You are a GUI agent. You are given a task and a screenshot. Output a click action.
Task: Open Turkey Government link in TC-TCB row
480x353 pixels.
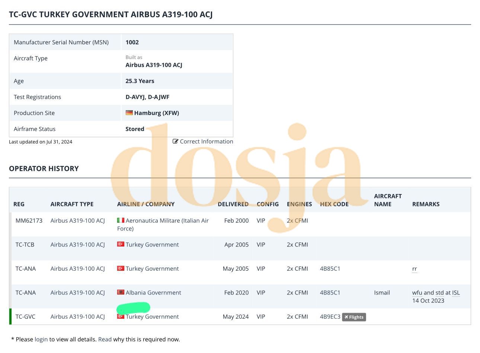click(x=152, y=245)
